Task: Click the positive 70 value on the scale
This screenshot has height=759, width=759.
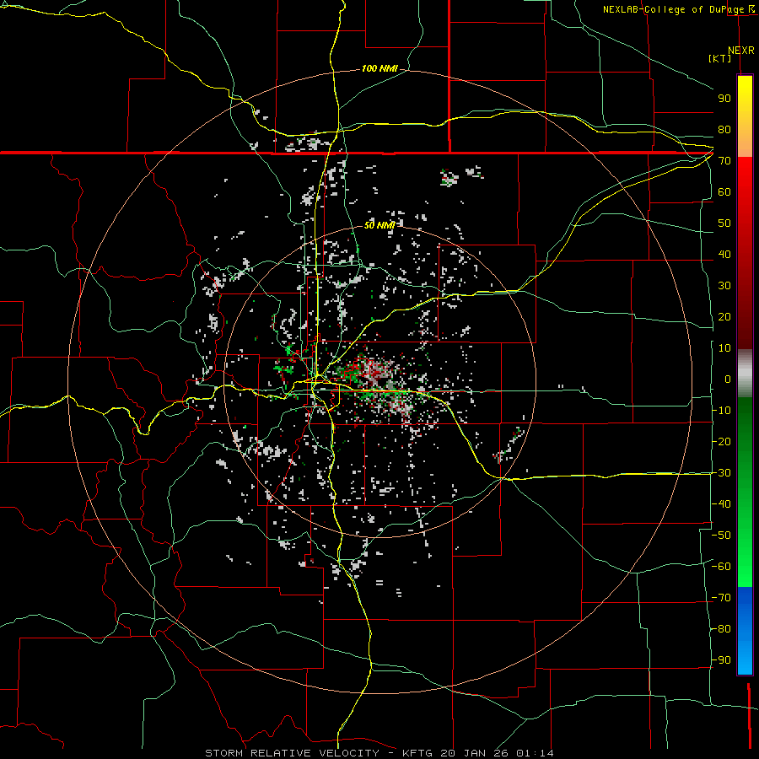Action: (x=724, y=161)
